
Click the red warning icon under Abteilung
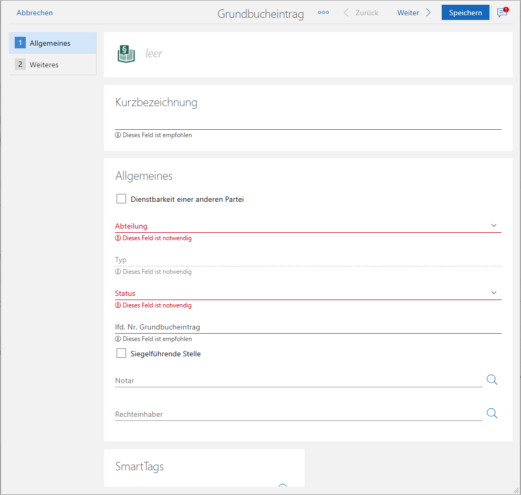118,238
